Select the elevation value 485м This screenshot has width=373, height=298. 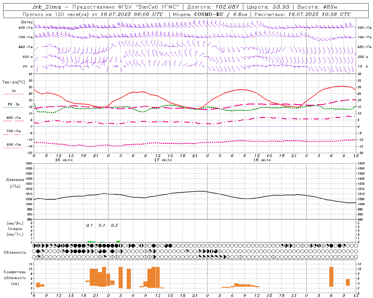coord(330,7)
